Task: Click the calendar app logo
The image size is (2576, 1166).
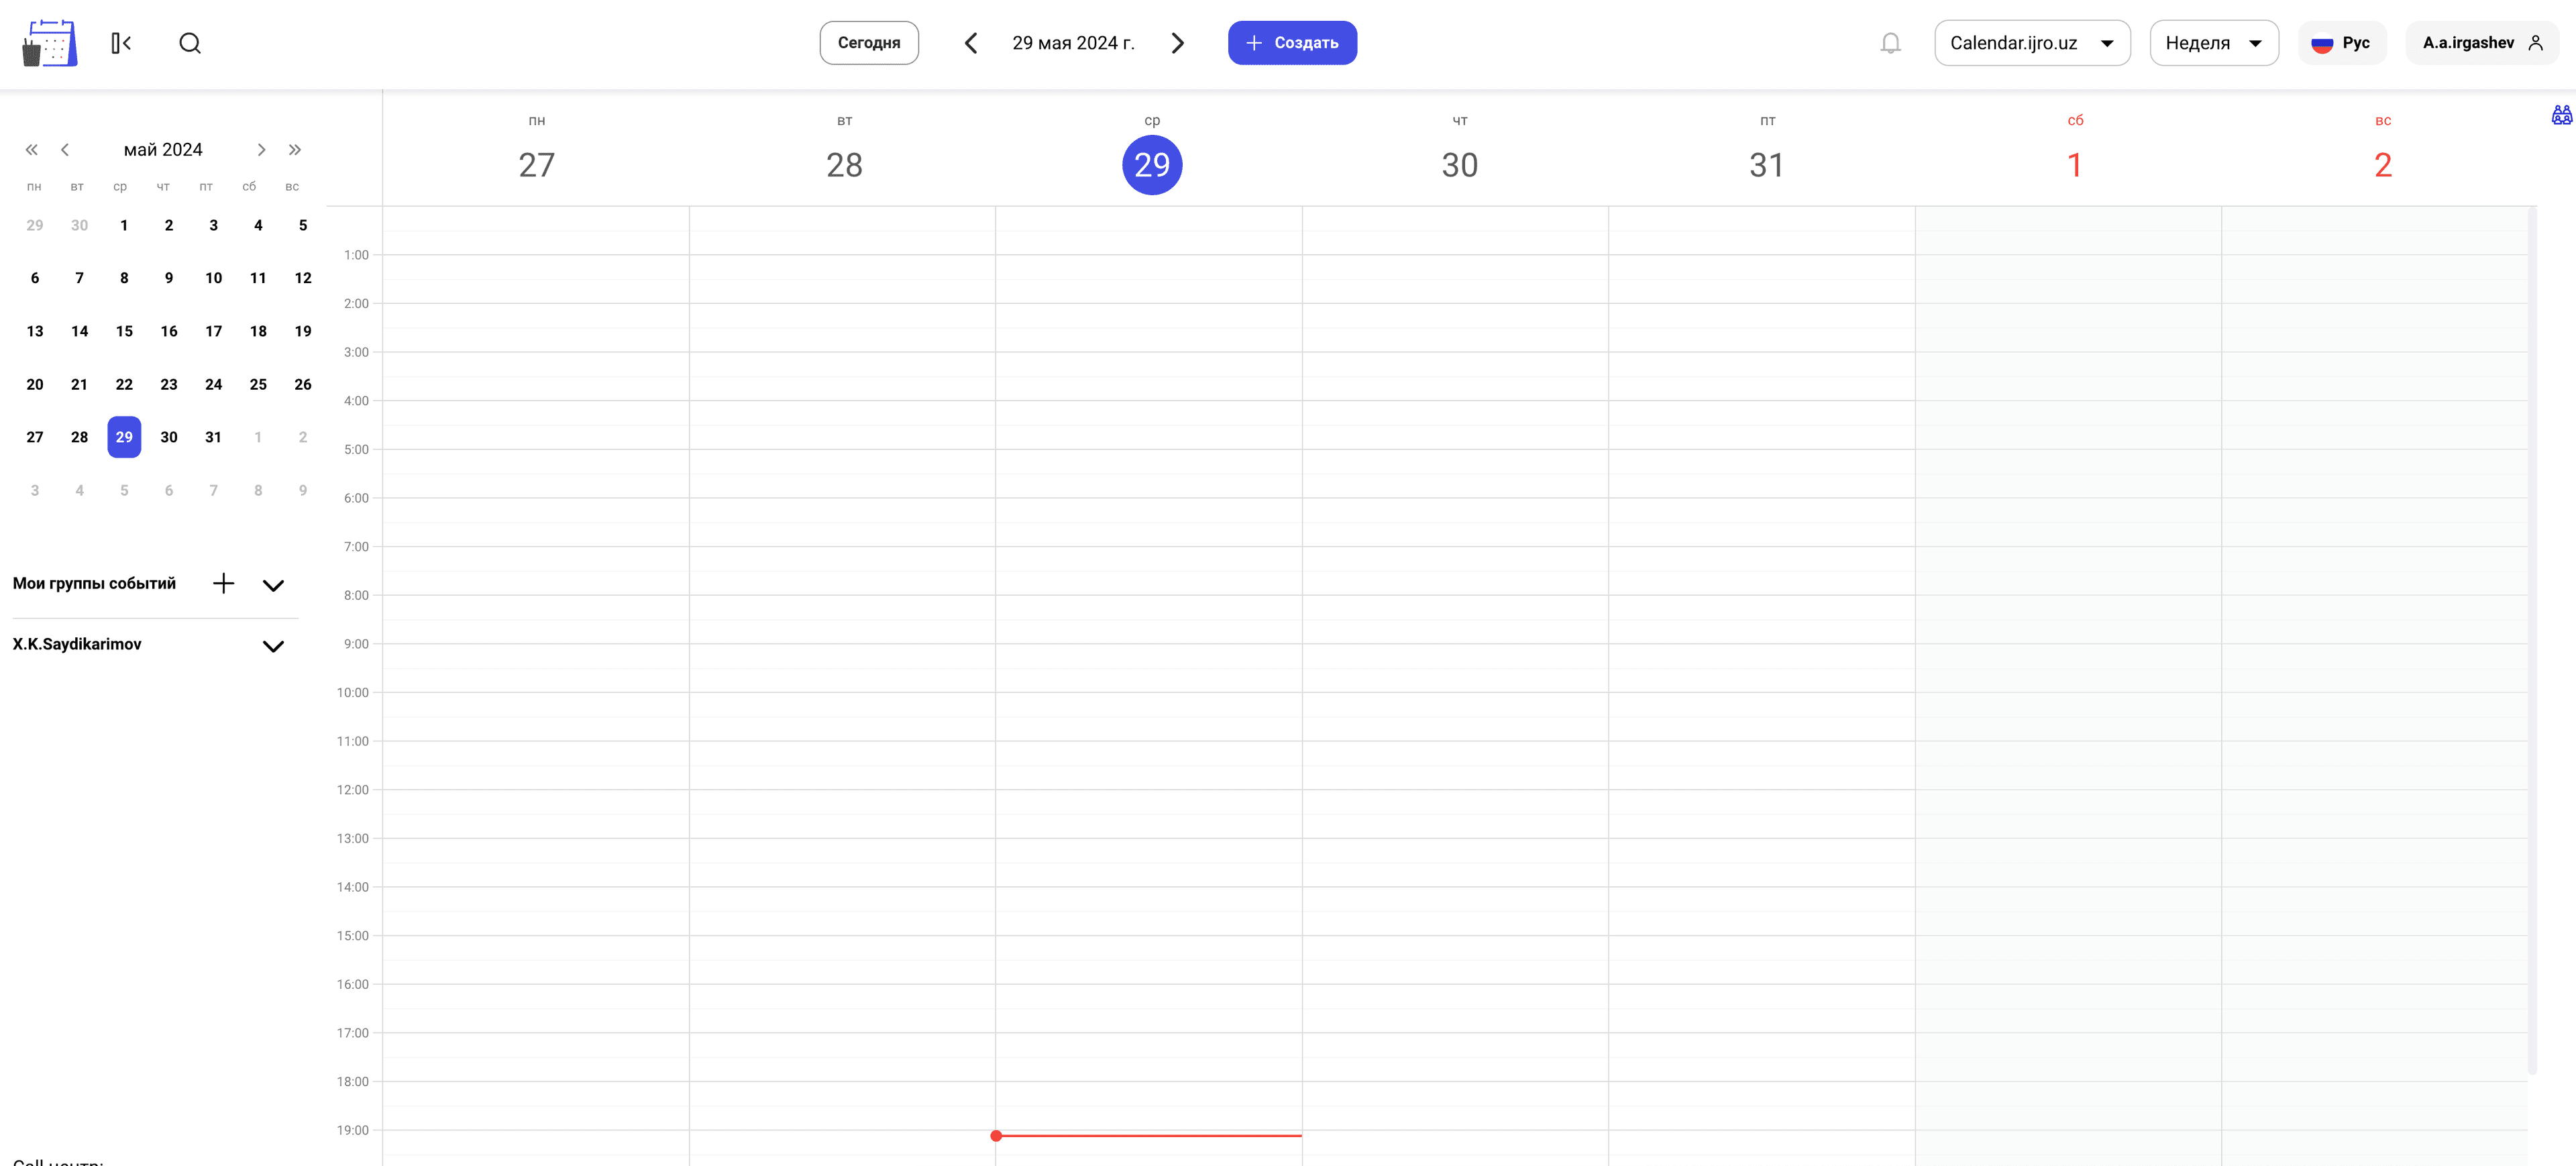Action: pos(50,43)
